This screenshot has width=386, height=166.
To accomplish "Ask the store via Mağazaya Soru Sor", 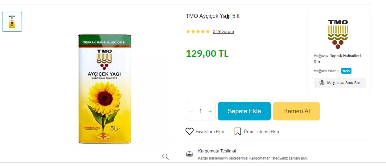I will [339, 83].
